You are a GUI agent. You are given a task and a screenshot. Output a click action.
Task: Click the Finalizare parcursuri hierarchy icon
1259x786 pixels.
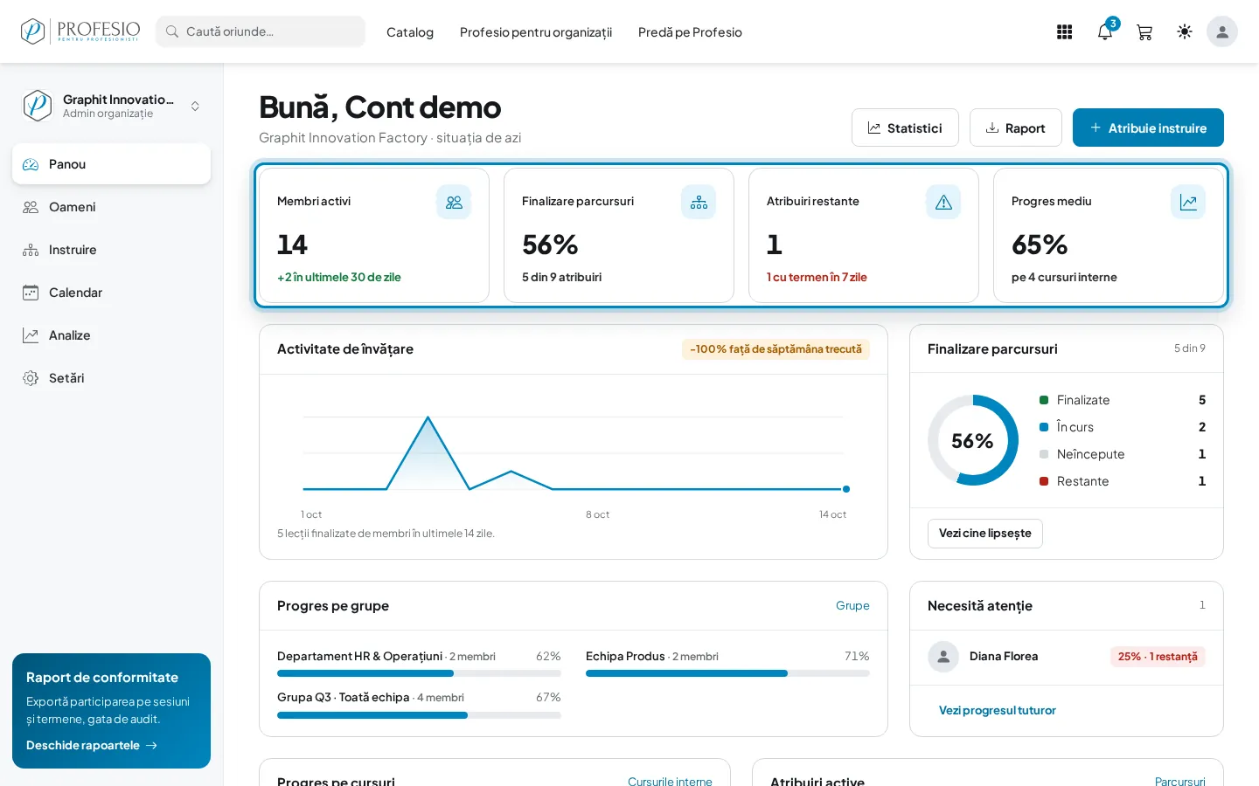point(699,202)
